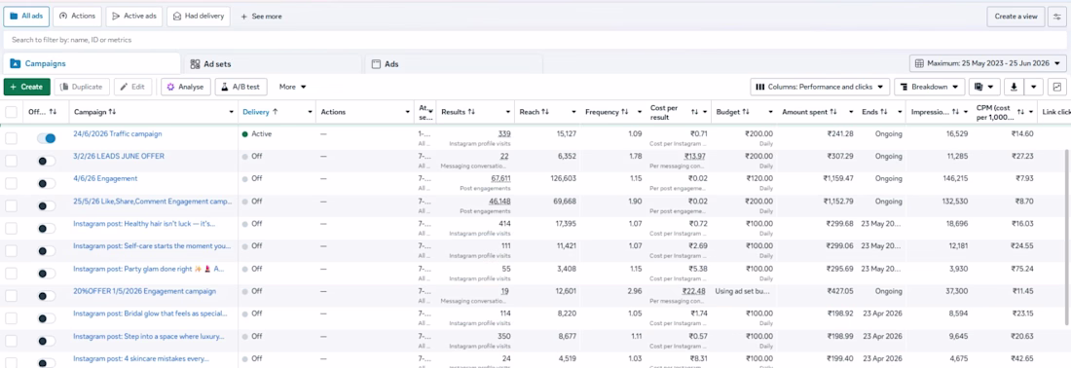
Task: Switch to the Ads tab
Action: [x=455, y=64]
